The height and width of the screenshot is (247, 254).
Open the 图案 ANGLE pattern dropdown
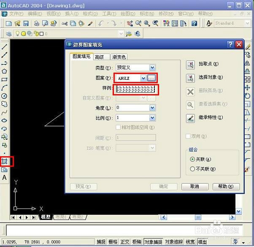point(143,78)
